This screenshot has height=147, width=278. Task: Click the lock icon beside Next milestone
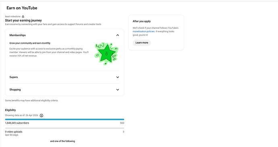[23, 17]
